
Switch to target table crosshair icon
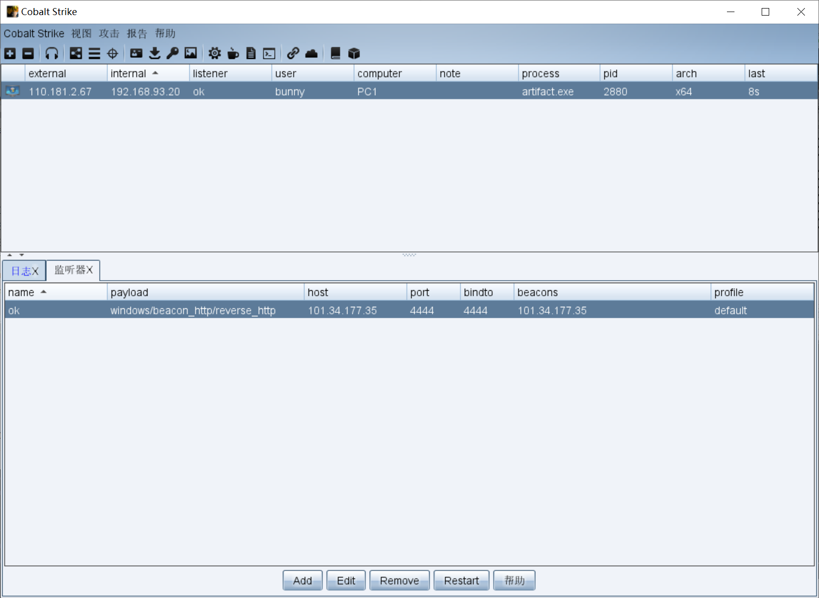pyautogui.click(x=113, y=53)
